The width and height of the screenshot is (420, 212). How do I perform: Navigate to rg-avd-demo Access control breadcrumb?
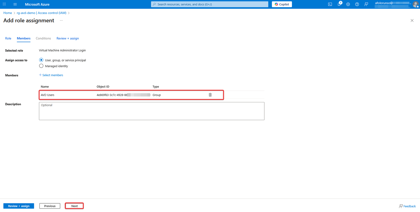click(41, 13)
